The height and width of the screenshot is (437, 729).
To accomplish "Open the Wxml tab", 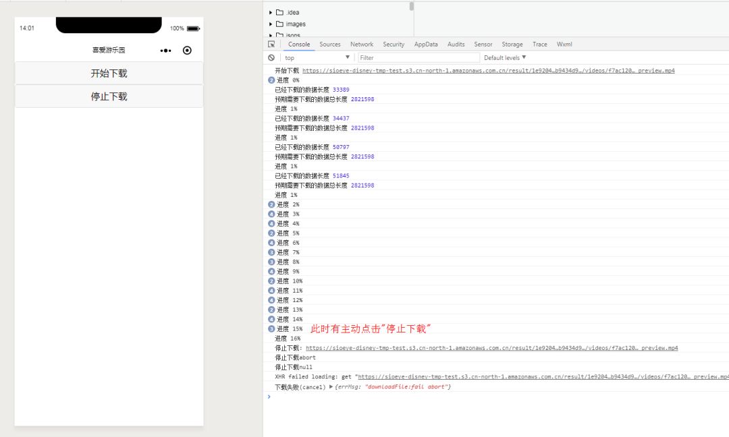I will coord(564,44).
